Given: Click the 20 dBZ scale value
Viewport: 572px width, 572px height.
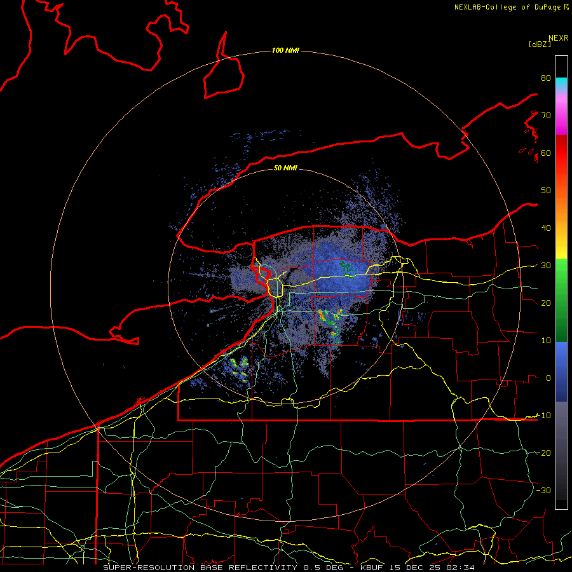Looking at the screenshot, I should coord(546,303).
